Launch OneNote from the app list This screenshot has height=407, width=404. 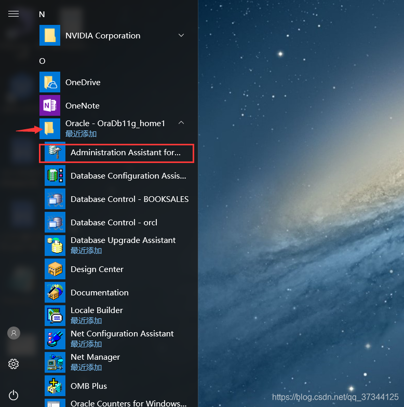82,106
